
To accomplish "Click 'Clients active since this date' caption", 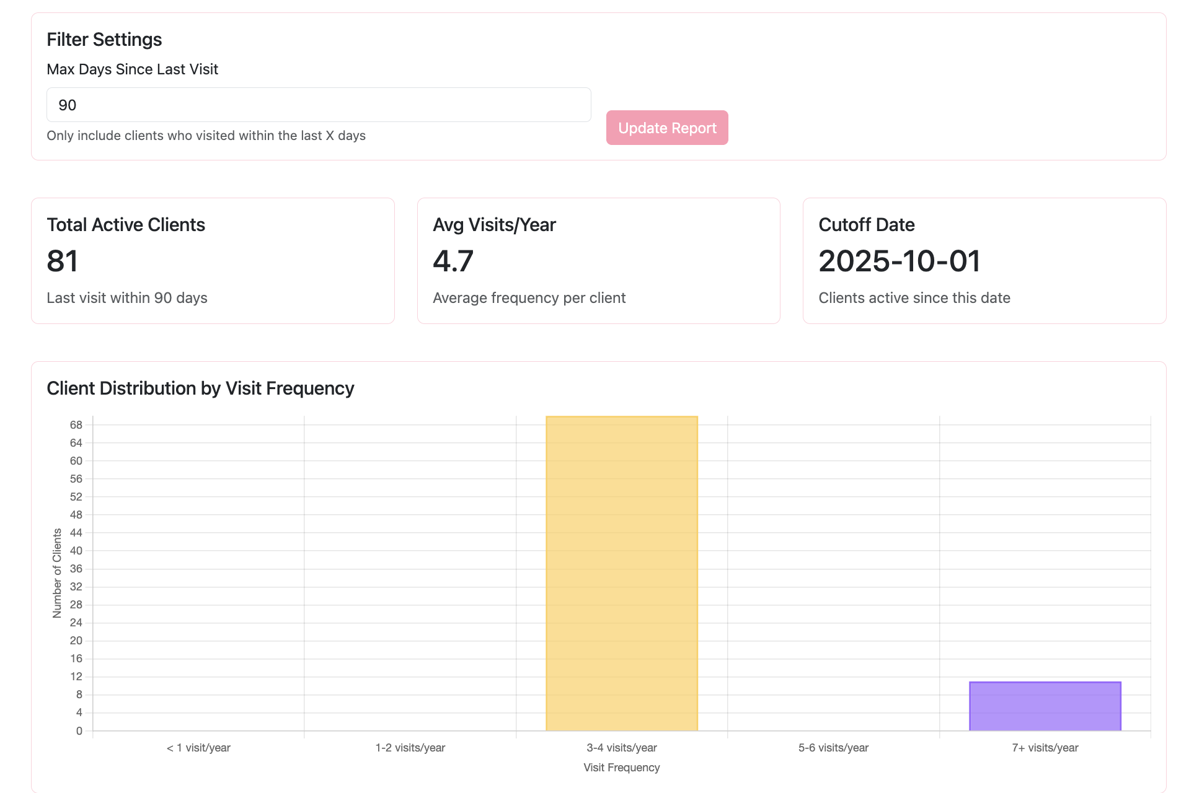I will pos(914,298).
